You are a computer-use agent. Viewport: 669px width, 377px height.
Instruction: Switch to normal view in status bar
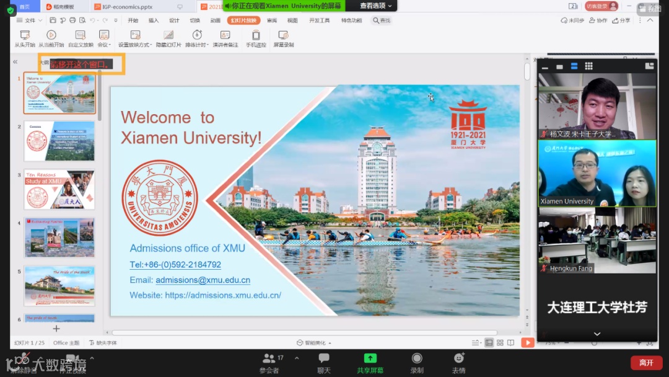coord(489,342)
